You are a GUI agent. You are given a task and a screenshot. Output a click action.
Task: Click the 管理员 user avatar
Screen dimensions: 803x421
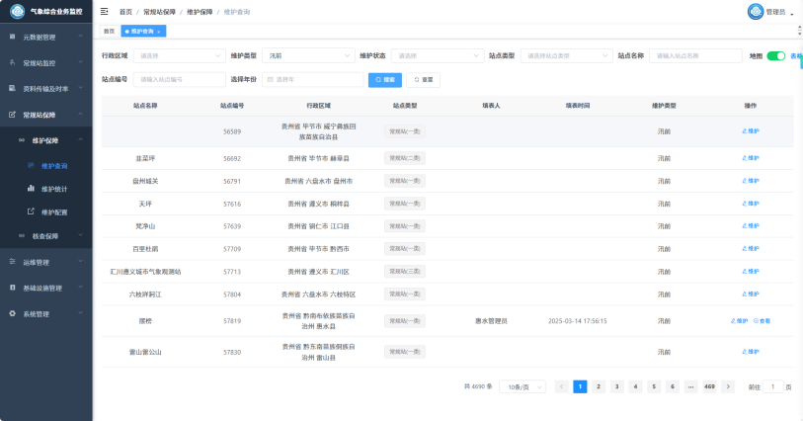pos(756,11)
